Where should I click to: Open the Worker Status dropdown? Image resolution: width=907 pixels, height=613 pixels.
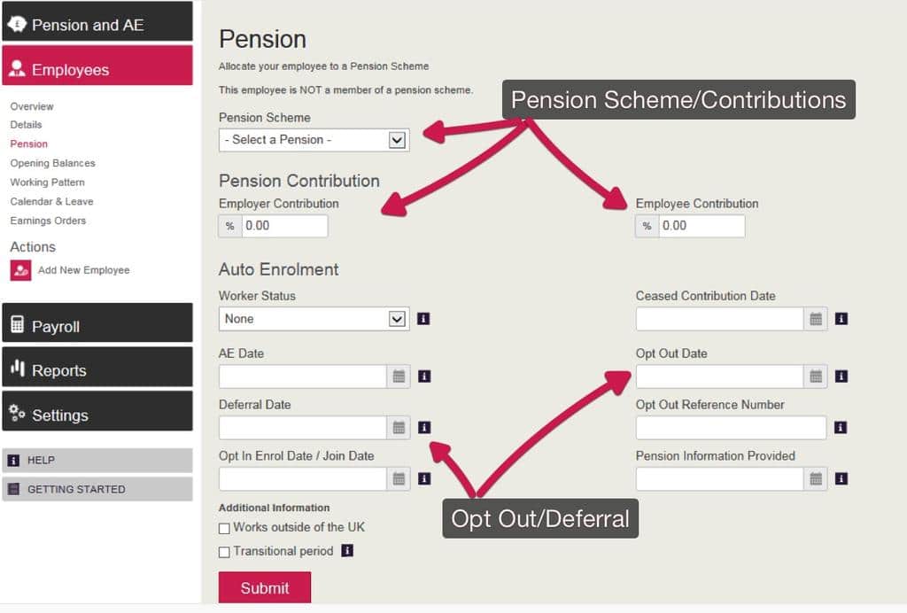(x=314, y=319)
